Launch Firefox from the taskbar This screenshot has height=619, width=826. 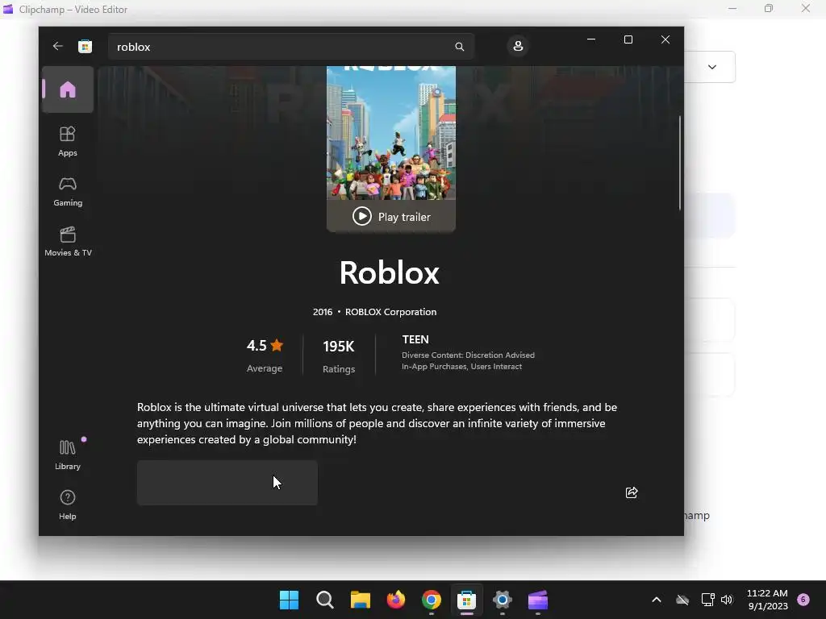click(x=395, y=600)
